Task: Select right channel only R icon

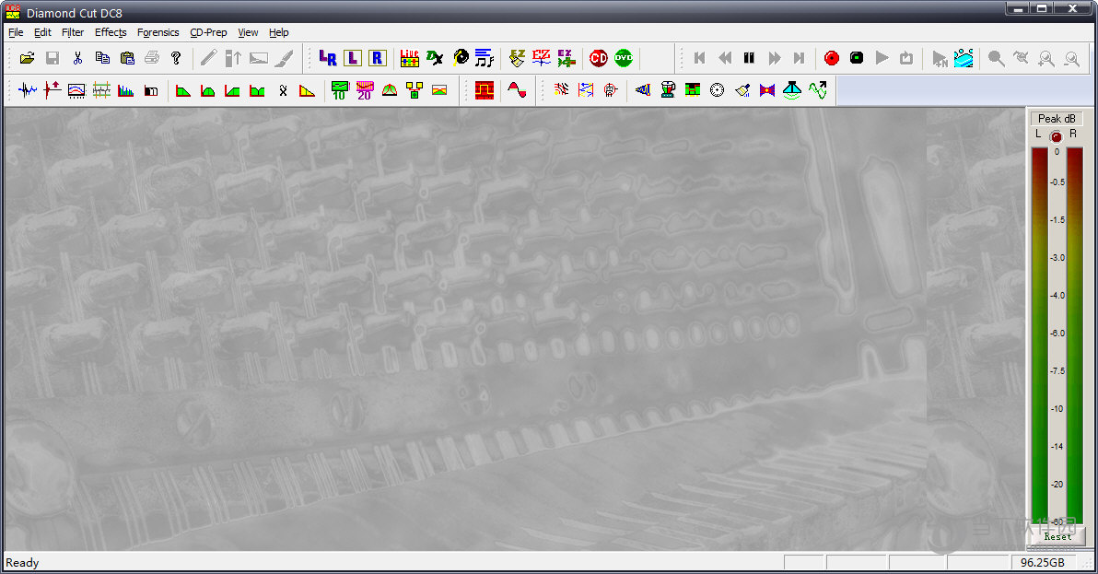Action: pyautogui.click(x=377, y=58)
